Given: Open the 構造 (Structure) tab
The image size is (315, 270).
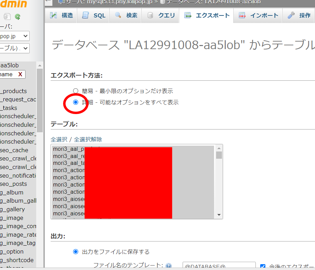Looking at the screenshot, I should [x=62, y=15].
